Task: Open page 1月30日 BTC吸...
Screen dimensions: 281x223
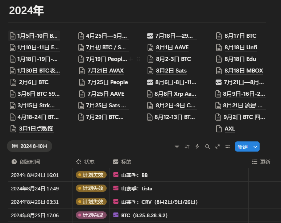Action: click(38, 71)
